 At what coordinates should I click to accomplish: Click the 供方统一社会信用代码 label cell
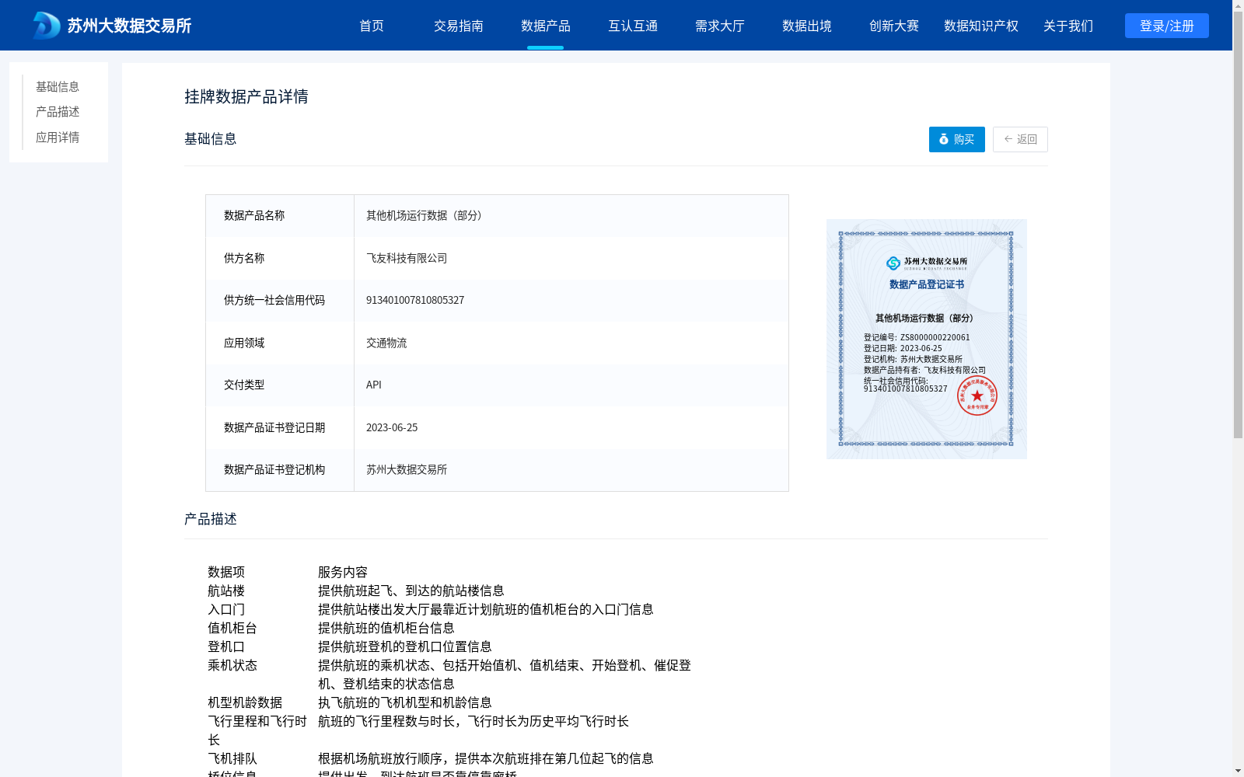(x=280, y=300)
